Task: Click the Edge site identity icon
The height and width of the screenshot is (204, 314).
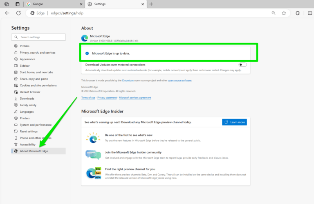Action: [32, 13]
